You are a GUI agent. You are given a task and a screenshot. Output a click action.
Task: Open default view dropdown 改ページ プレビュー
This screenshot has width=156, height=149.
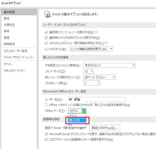99,77
